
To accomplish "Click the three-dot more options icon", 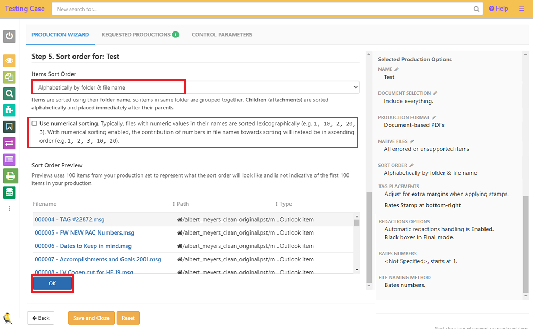I will tap(9, 210).
